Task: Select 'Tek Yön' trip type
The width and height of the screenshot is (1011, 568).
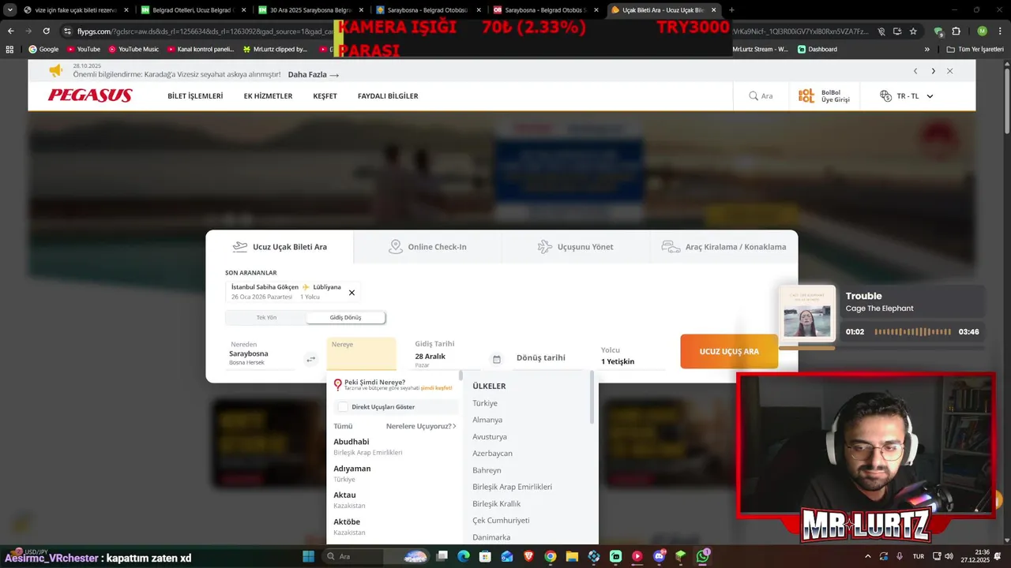Action: (x=266, y=317)
